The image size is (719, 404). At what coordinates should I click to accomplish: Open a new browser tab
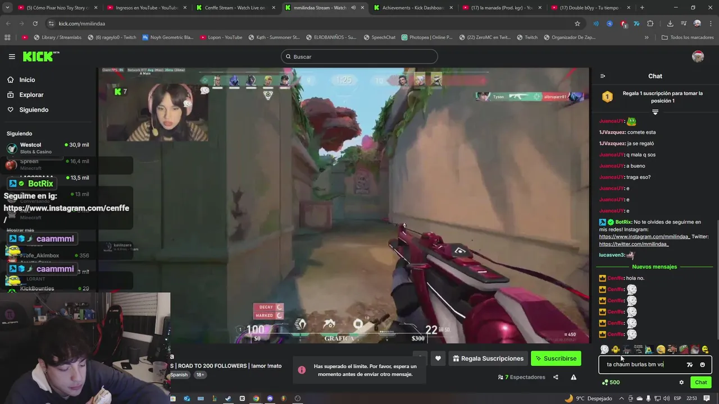(x=642, y=8)
